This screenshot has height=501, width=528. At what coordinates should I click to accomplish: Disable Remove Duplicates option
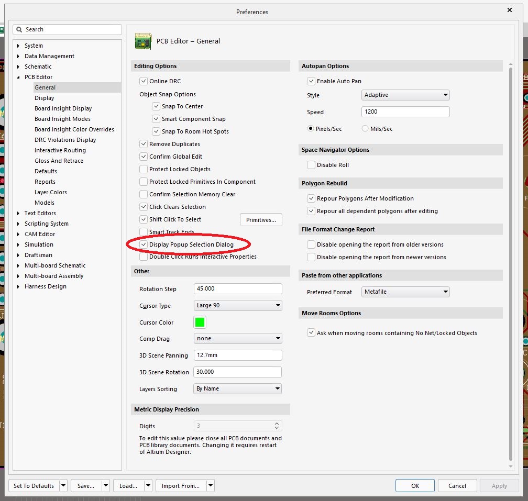click(144, 144)
